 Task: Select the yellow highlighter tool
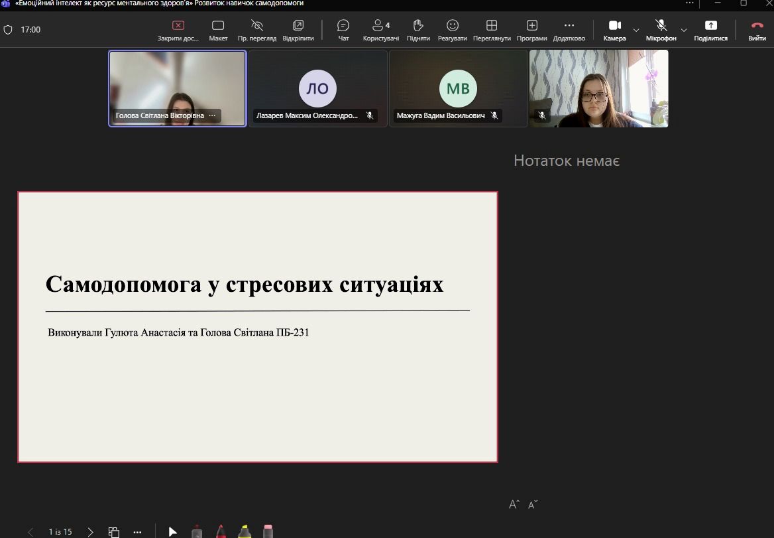(245, 531)
